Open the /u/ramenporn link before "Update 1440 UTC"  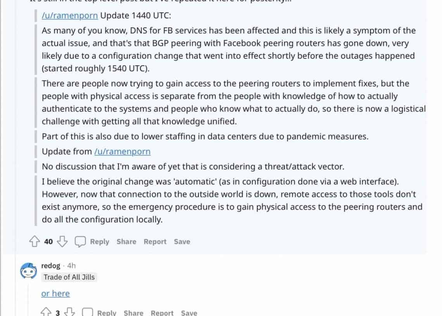(x=70, y=16)
